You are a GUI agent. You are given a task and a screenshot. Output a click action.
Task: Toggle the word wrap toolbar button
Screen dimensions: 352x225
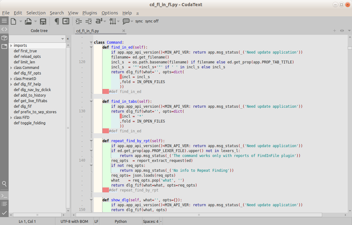point(66,21)
